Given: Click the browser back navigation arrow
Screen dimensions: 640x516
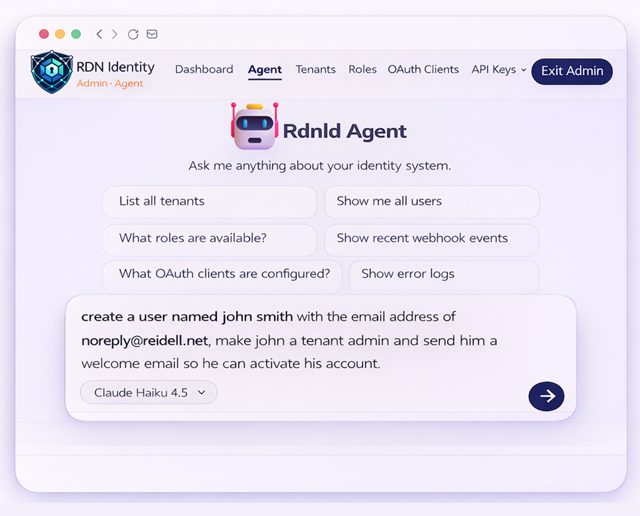Looking at the screenshot, I should pyautogui.click(x=99, y=34).
